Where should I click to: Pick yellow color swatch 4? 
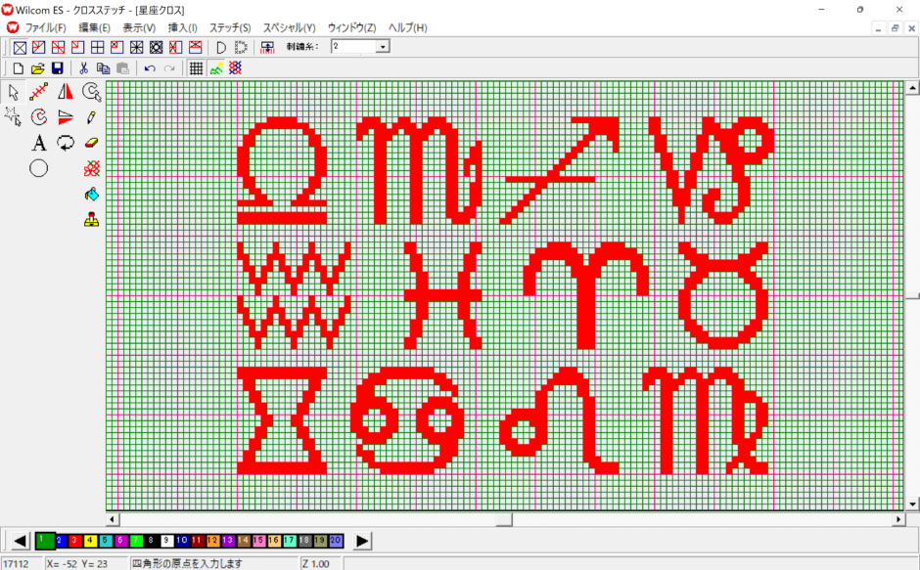pyautogui.click(x=90, y=541)
